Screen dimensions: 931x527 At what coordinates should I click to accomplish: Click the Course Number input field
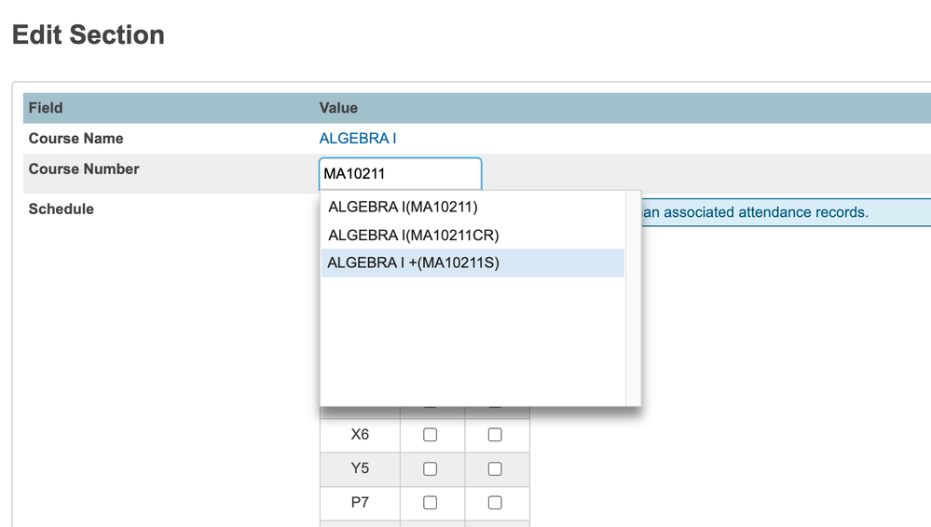point(400,173)
